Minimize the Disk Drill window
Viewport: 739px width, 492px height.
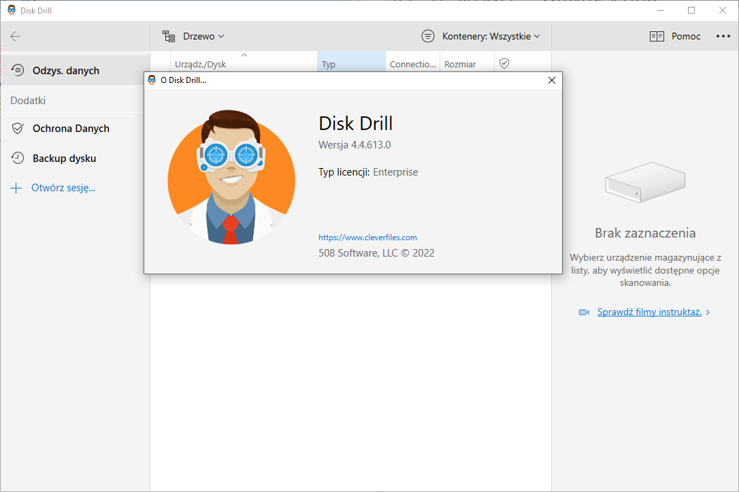pos(661,10)
